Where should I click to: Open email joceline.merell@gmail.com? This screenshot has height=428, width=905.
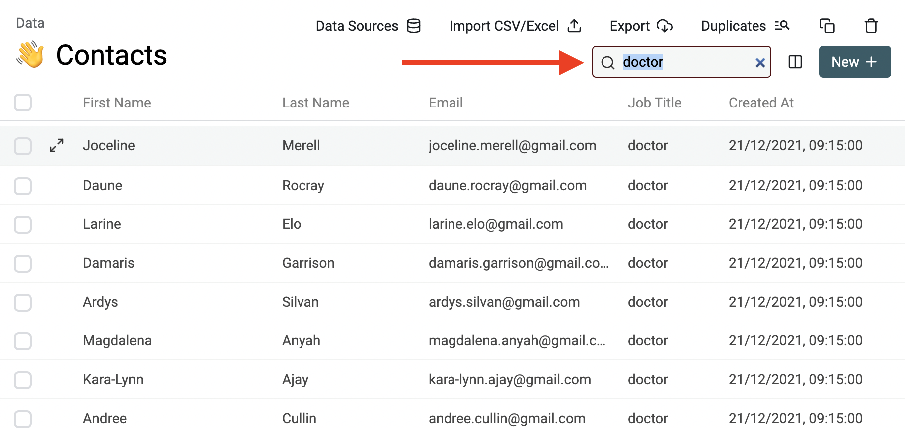[x=512, y=145]
